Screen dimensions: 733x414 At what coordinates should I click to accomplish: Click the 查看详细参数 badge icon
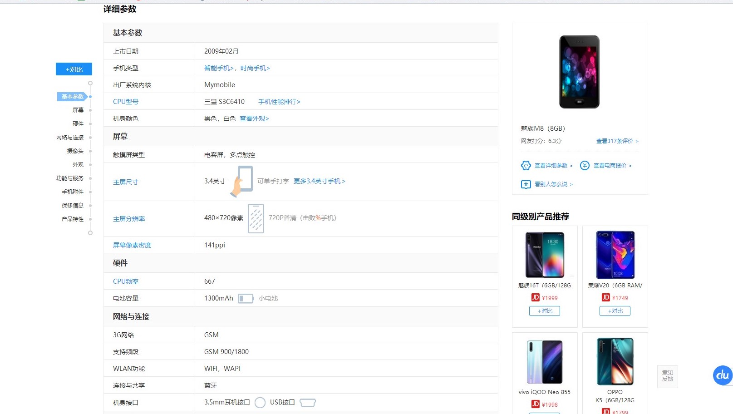526,166
